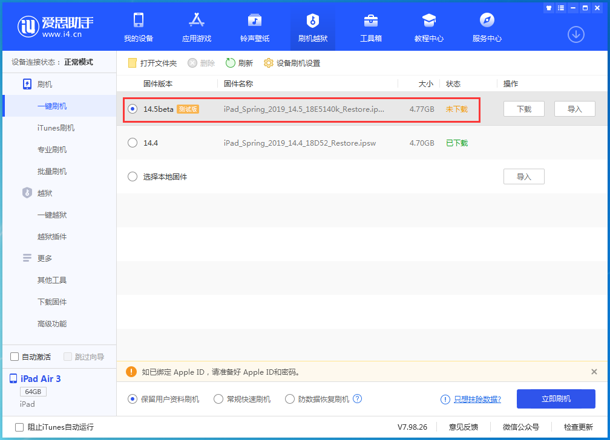Open 意见反馈 in status bar
The image size is (610, 440).
[464, 427]
